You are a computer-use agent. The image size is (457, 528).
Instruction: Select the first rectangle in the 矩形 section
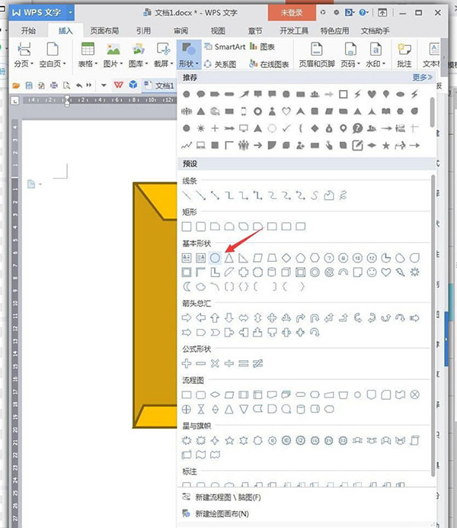[187, 227]
